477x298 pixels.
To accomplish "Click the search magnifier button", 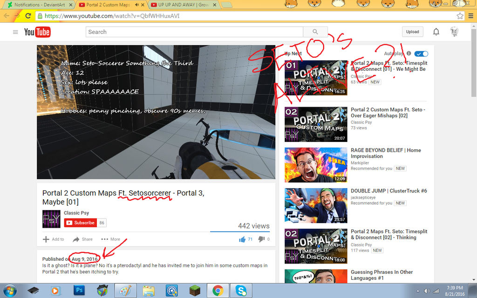I will pyautogui.click(x=315, y=32).
